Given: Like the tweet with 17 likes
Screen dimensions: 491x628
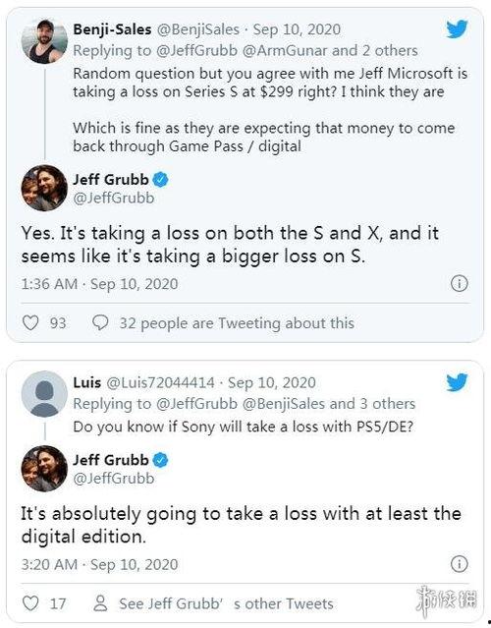Looking at the screenshot, I should 30,603.
